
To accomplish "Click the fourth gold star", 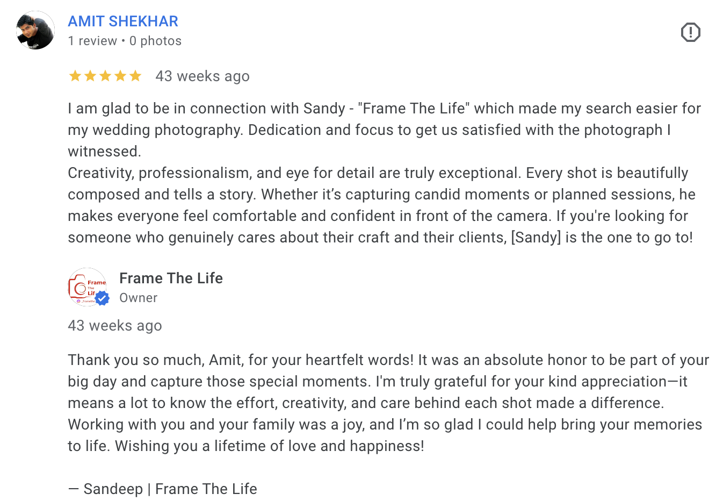I will click(x=120, y=76).
